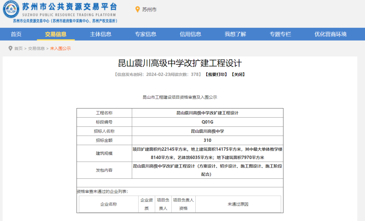The image size is (365, 221).
Task: Select the 交易信息 navigation tab
Action: (x=56, y=34)
